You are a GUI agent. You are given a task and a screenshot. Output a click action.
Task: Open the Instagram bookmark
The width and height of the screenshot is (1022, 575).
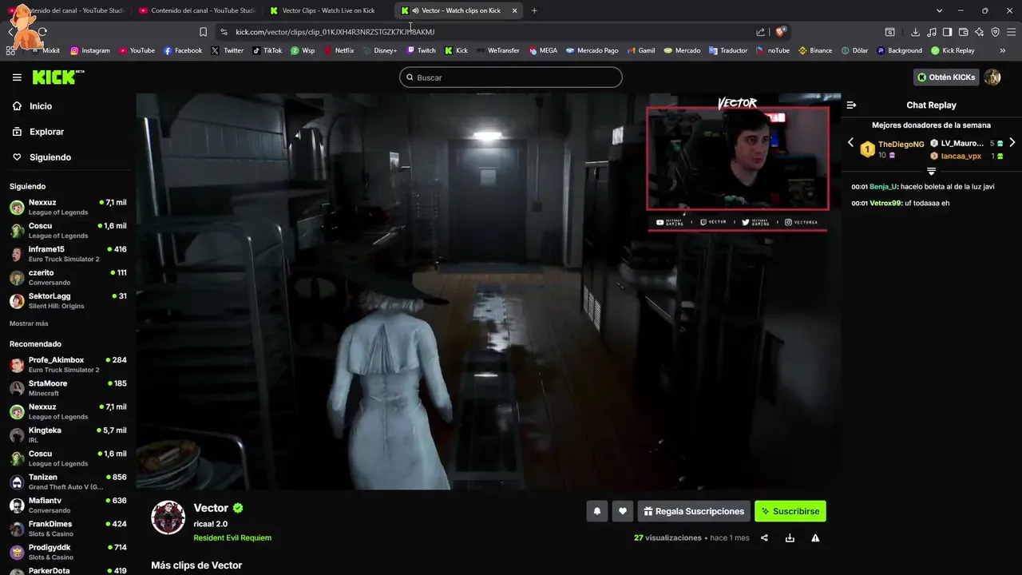89,50
